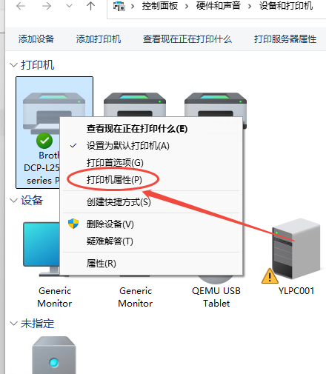
Task: Collapse the 未指定 section
Action: (13, 324)
